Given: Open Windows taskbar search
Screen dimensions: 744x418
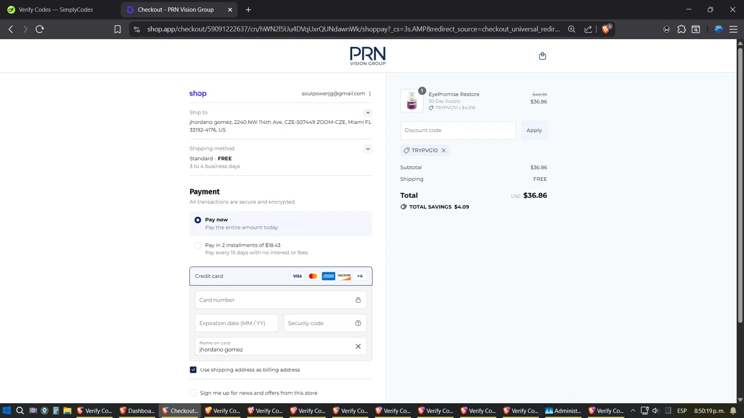Looking at the screenshot, I should coord(20,411).
